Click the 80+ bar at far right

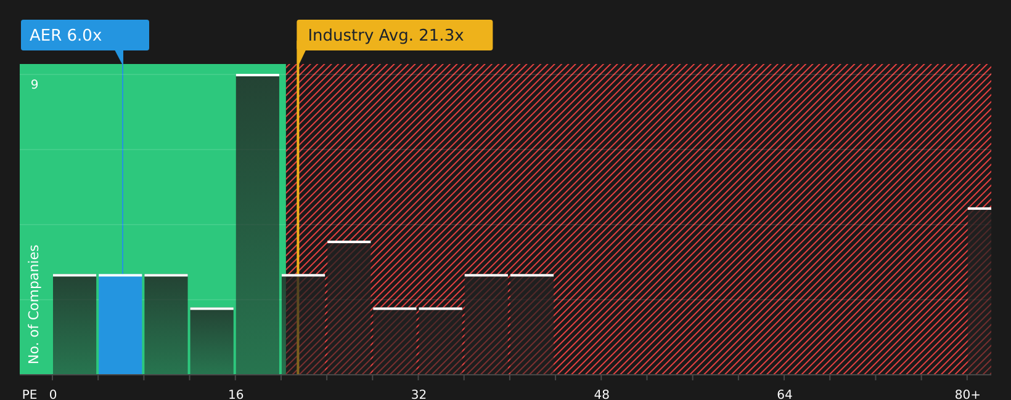(x=980, y=291)
